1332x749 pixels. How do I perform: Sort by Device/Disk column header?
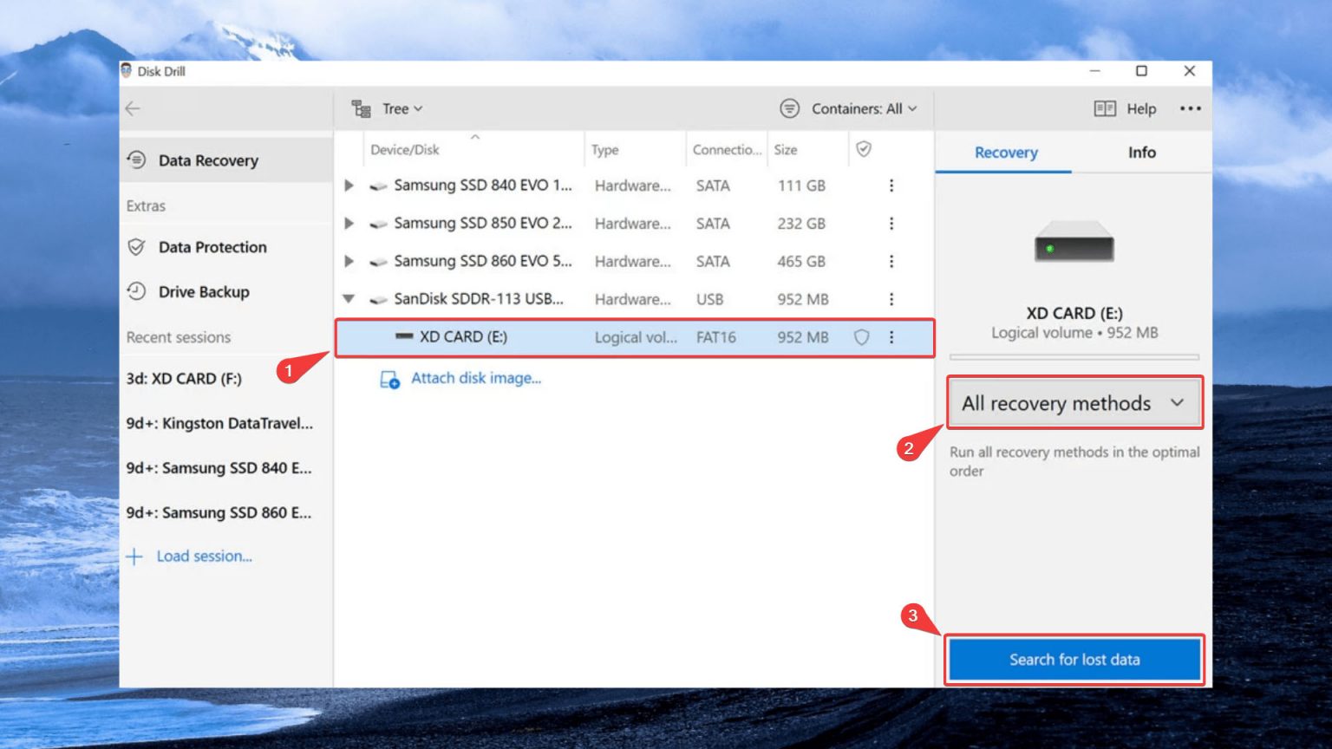tap(405, 150)
